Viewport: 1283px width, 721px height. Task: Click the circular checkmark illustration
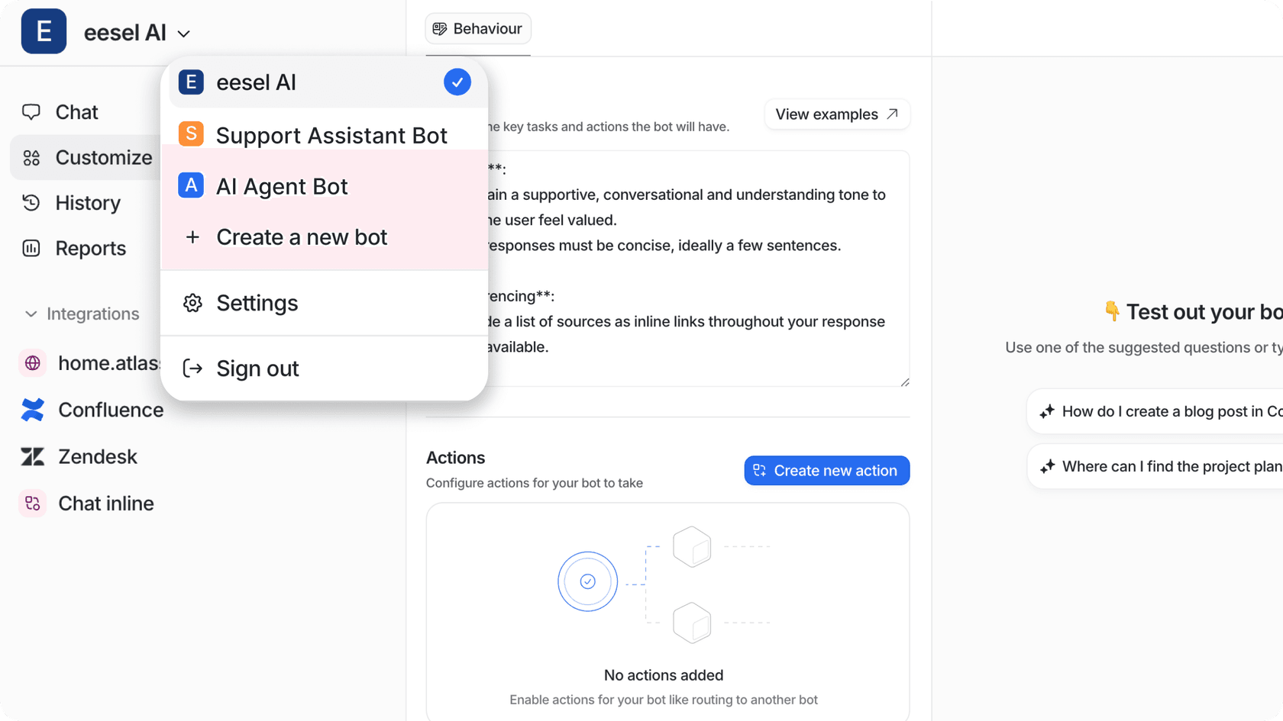(x=587, y=581)
